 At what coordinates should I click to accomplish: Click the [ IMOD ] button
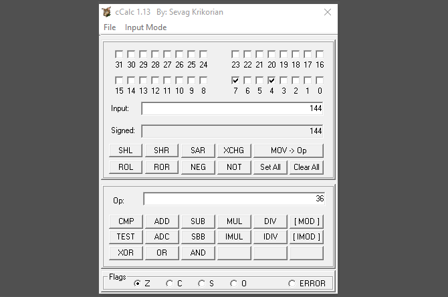(306, 237)
